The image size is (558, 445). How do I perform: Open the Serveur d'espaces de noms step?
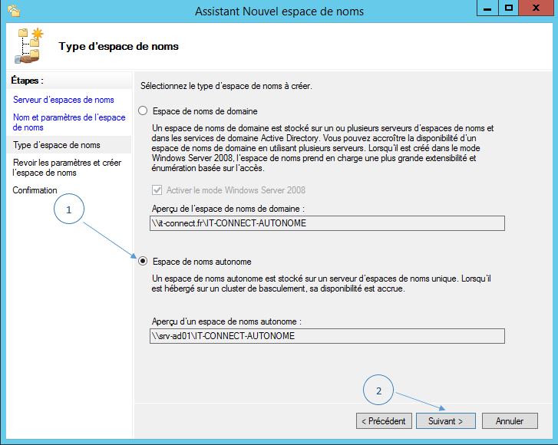tap(64, 100)
